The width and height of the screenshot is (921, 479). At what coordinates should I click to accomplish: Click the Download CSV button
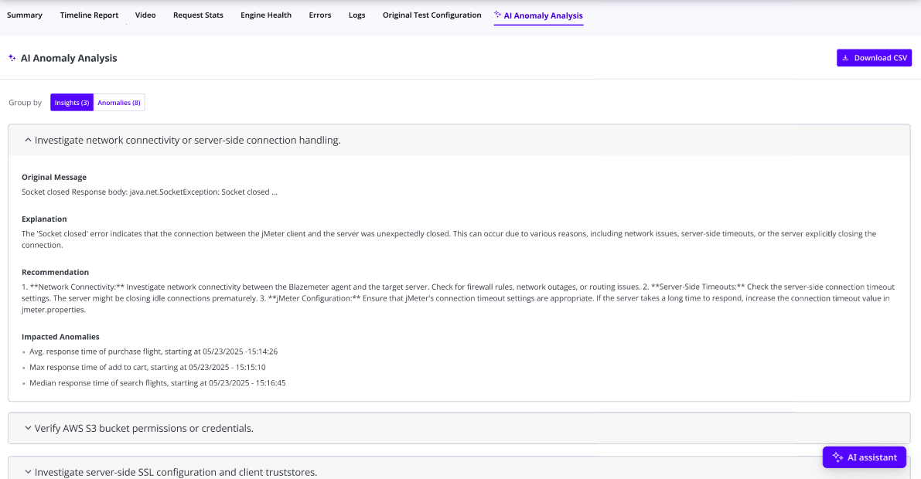pyautogui.click(x=874, y=58)
